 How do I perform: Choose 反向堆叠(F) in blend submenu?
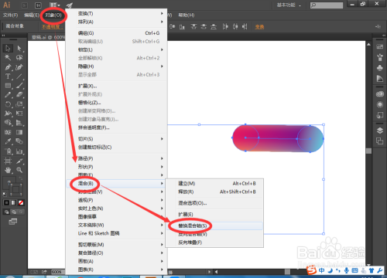pyautogui.click(x=214, y=242)
